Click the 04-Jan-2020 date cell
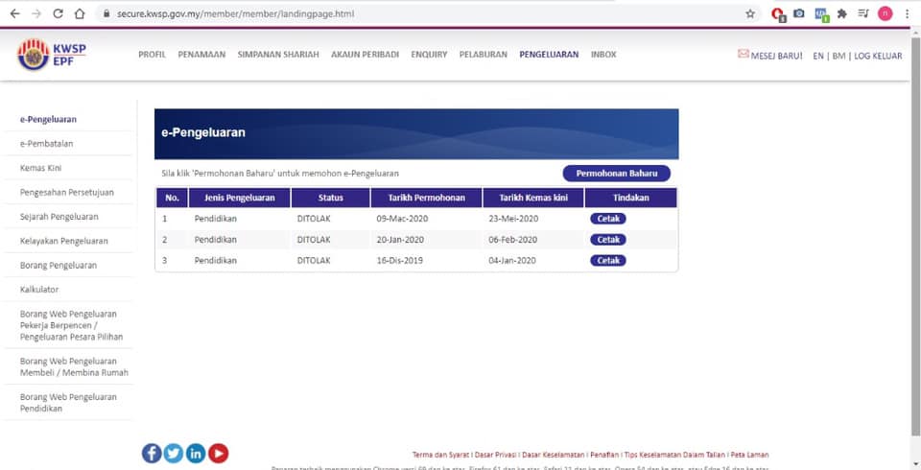 512,260
